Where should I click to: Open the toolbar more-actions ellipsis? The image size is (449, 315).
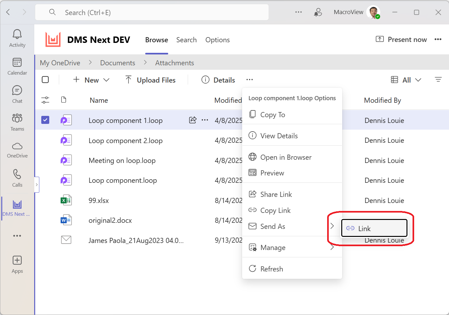click(250, 80)
